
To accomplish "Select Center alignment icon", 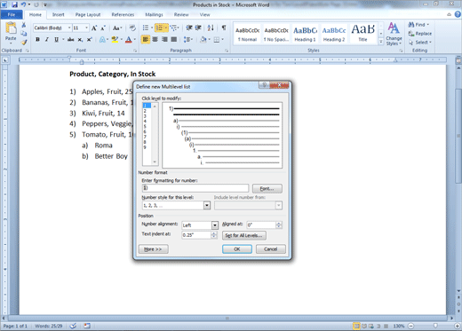I will [x=155, y=39].
